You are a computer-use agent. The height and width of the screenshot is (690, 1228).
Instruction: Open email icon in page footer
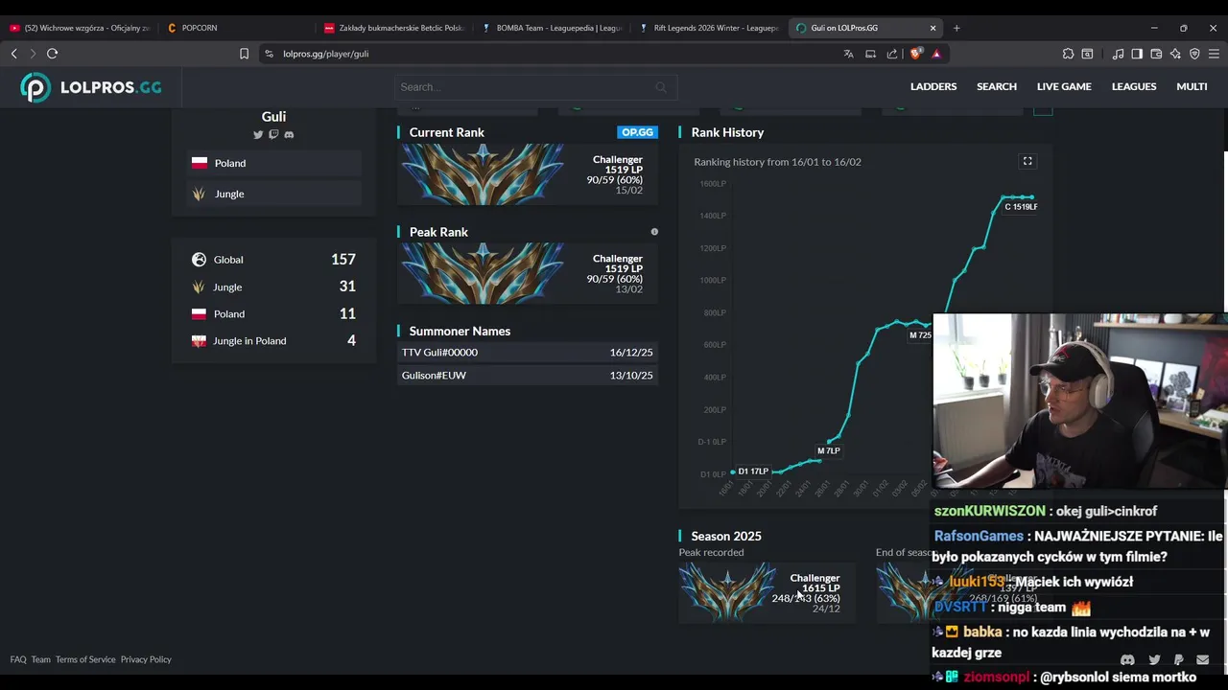click(x=1202, y=660)
